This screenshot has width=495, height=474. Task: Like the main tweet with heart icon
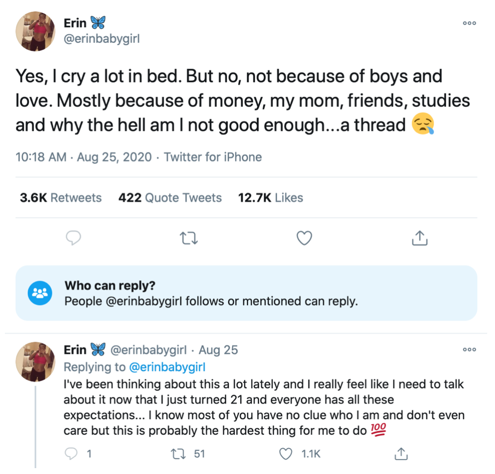coord(304,238)
